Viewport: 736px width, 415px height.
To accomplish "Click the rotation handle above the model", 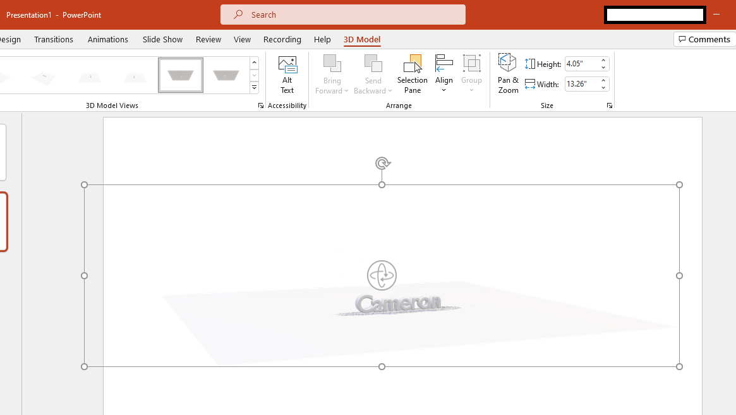I will [383, 163].
